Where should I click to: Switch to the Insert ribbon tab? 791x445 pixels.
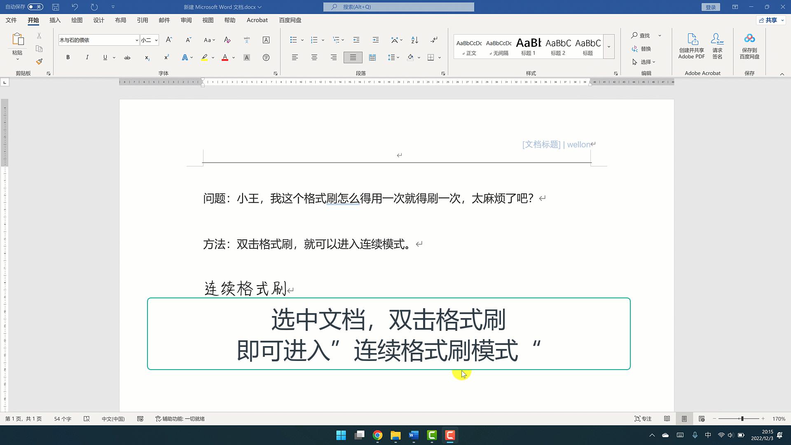coord(55,20)
